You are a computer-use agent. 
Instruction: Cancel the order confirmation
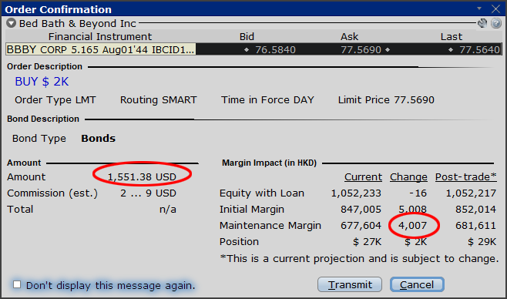pos(417,284)
